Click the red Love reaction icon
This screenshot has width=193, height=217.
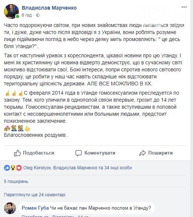[19, 168]
